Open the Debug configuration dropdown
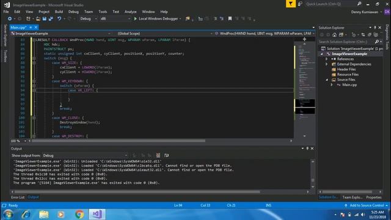Image resolution: width=391 pixels, height=220 pixels. [x=88, y=19]
